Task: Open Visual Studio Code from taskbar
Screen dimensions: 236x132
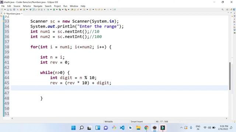Action: tap(122, 128)
